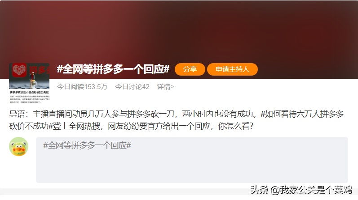
Task: Click the 今日讨论42 stat
Action: (132, 87)
